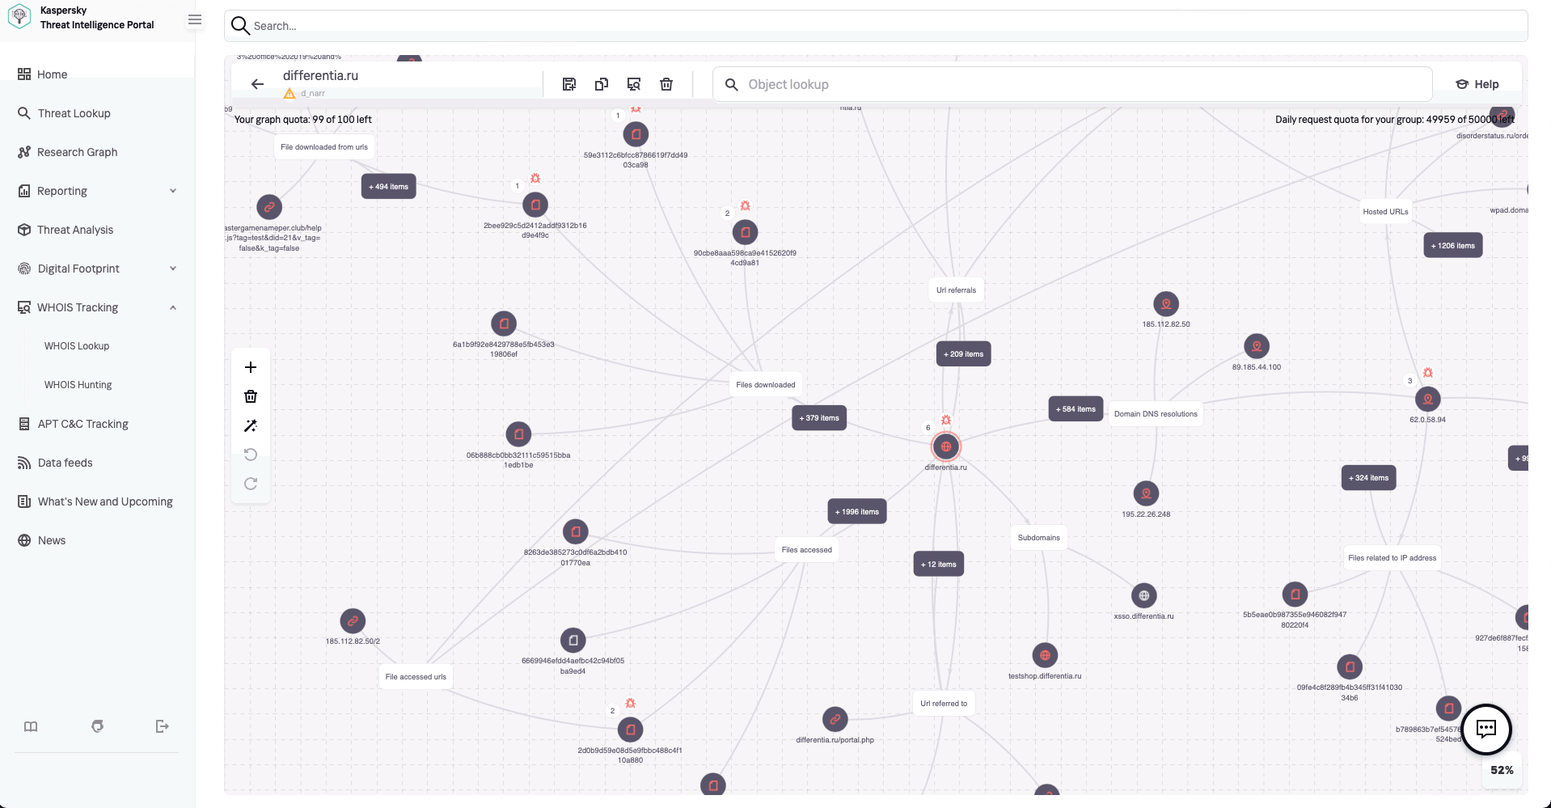The width and height of the screenshot is (1551, 808).
Task: Expand the +324 items group
Action: click(1368, 478)
